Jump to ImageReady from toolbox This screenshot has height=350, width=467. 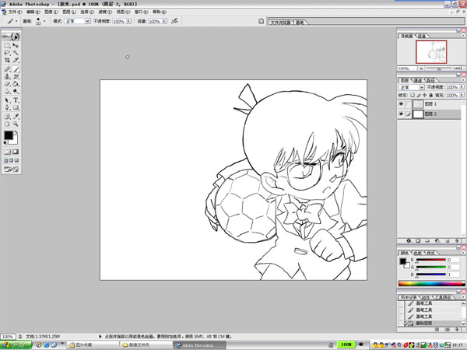tap(12, 170)
